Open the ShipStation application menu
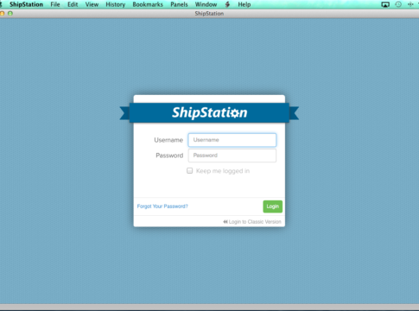419x311 pixels. 26,4
